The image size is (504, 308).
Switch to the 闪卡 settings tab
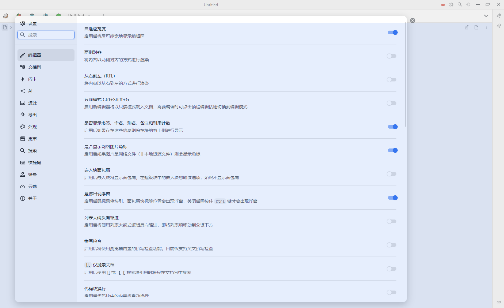(46, 79)
